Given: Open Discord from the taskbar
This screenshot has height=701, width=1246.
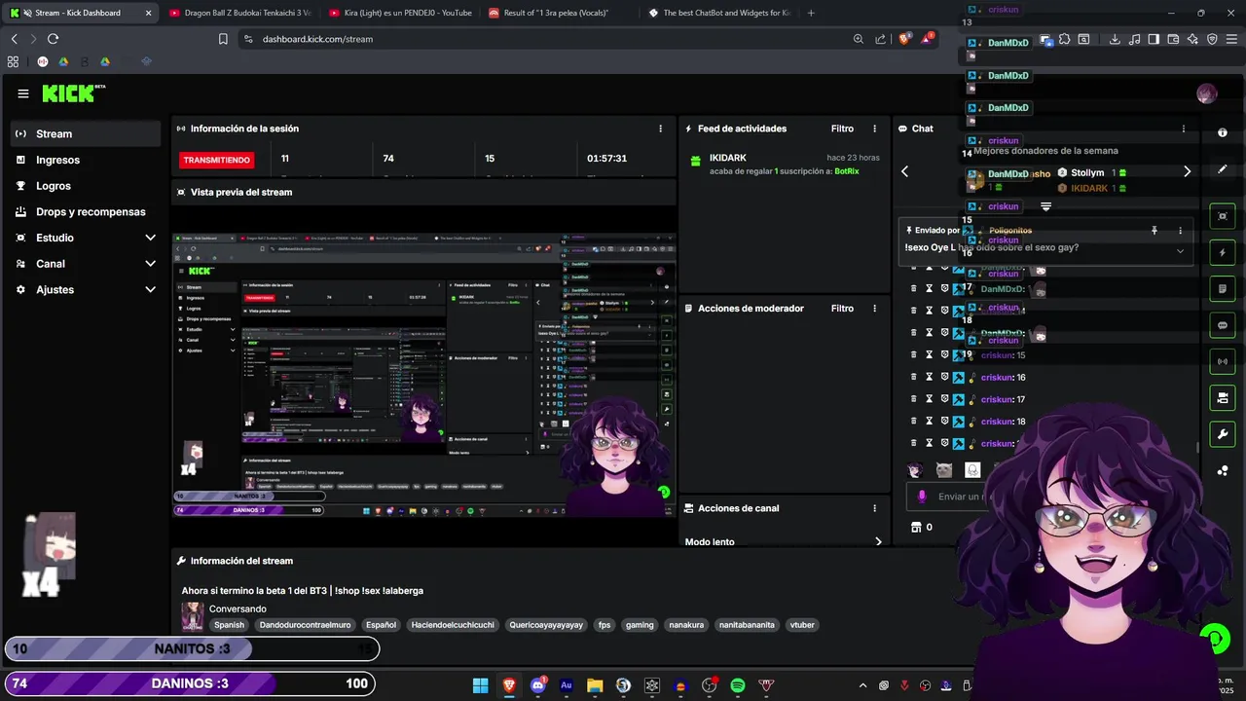Looking at the screenshot, I should pos(537,685).
